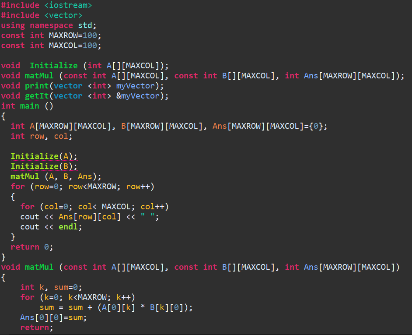
Task: Click the underlined Initialize(B) call
Action: 42,166
